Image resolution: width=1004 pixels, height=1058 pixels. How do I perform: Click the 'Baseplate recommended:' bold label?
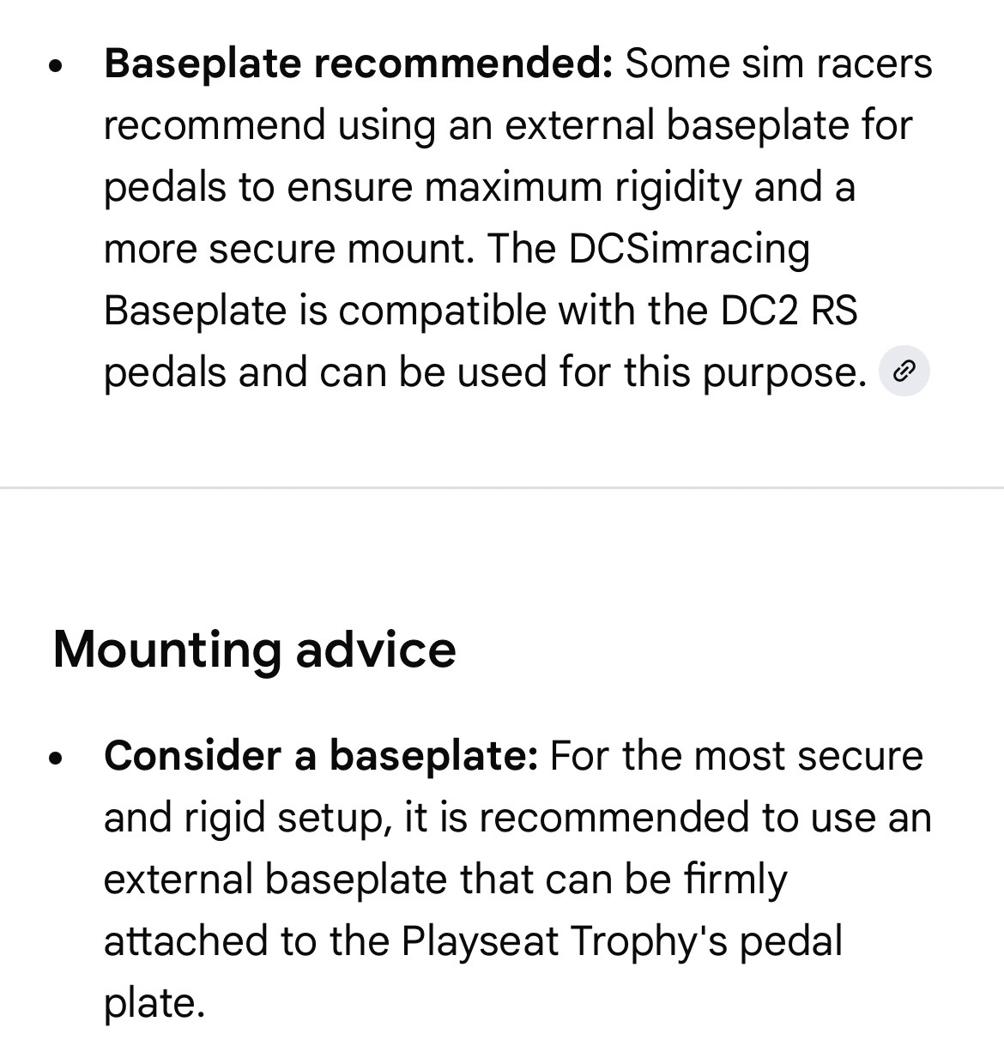pyautogui.click(x=358, y=63)
